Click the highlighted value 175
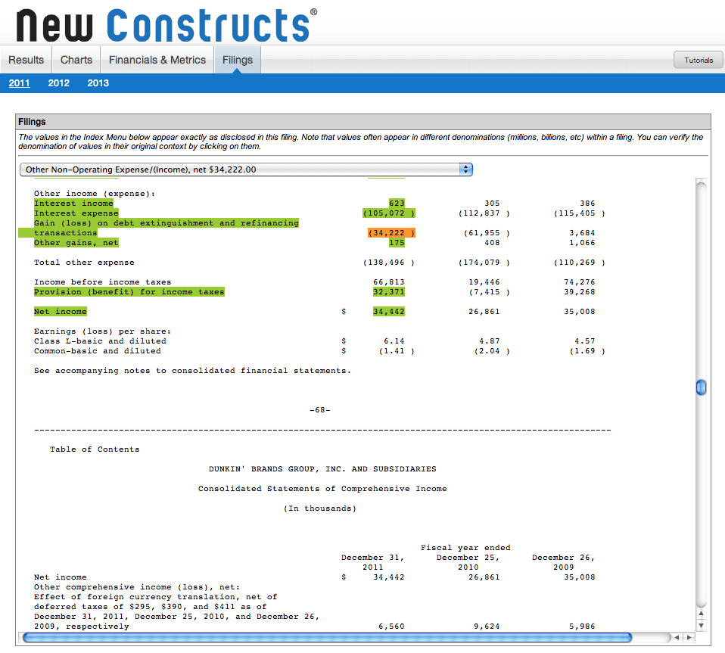The image size is (725, 653). pos(397,243)
